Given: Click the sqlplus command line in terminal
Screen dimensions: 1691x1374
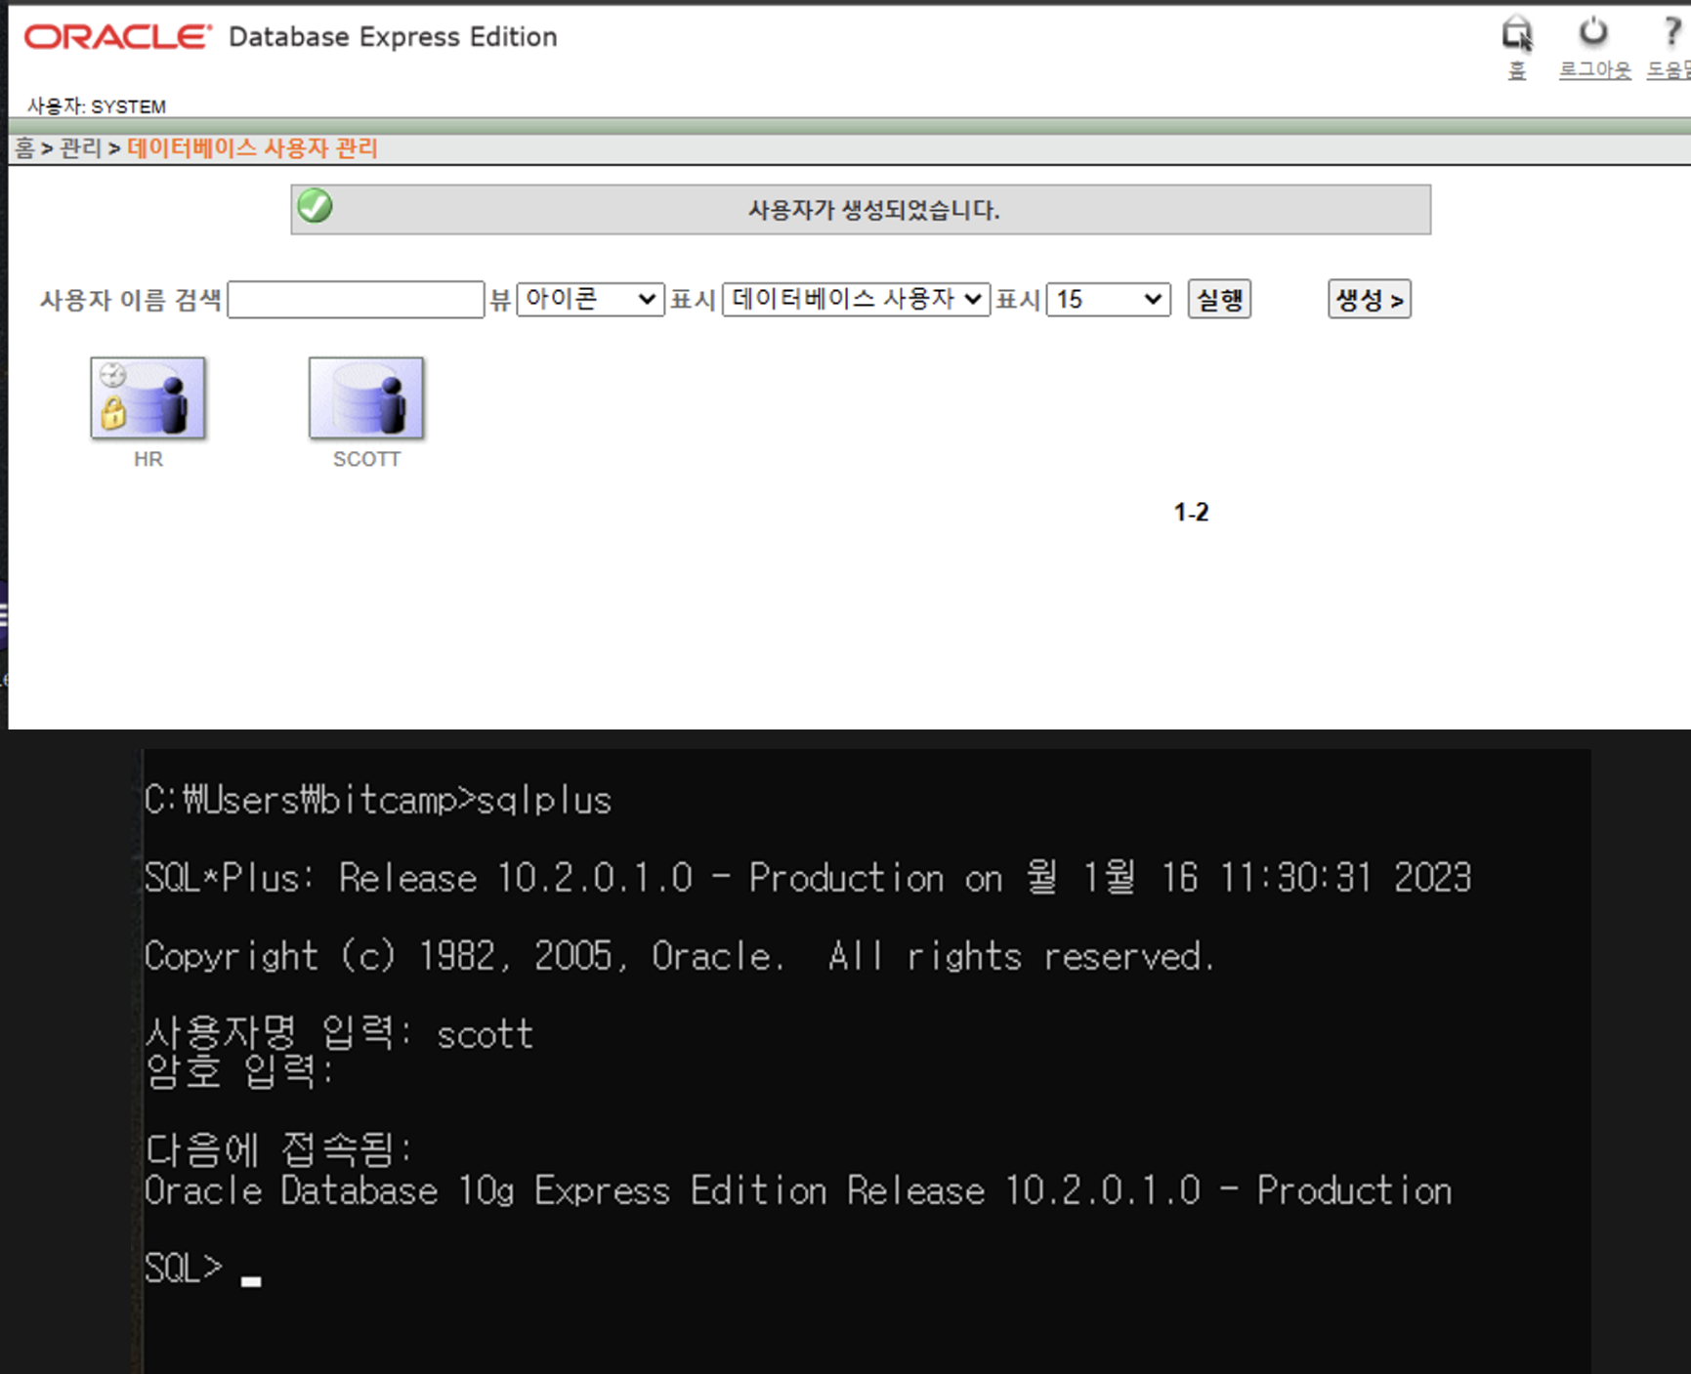Looking at the screenshot, I should point(378,800).
